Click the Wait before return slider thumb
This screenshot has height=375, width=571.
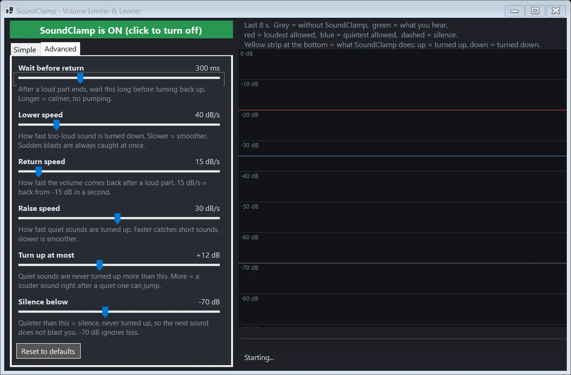(80, 78)
